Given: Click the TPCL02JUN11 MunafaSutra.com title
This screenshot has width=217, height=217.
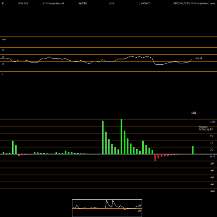Looking at the screenshot, I should pos(194,3).
